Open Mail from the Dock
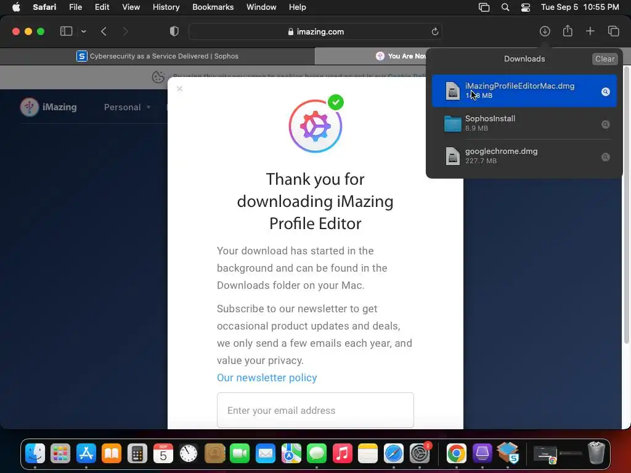The height and width of the screenshot is (473, 631). coord(266,454)
